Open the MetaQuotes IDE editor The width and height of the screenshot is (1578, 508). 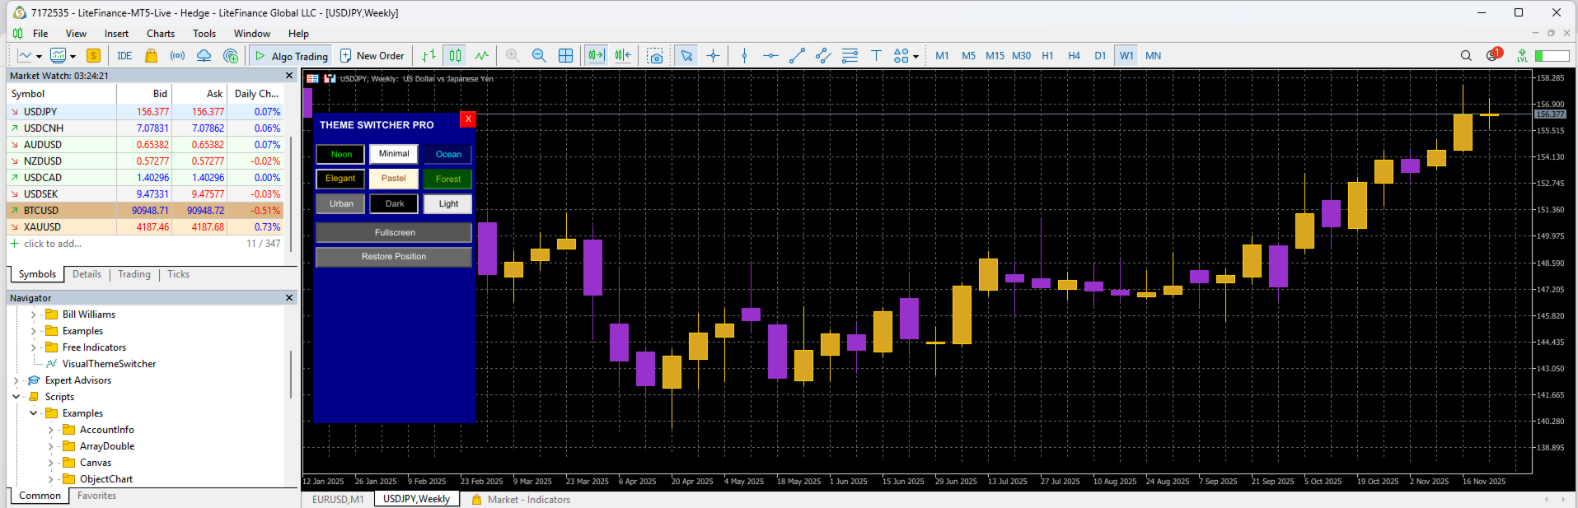(124, 56)
